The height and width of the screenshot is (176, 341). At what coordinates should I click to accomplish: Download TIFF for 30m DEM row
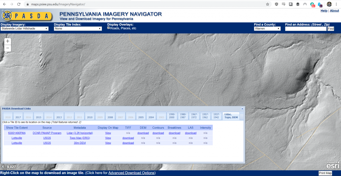[x=128, y=143]
